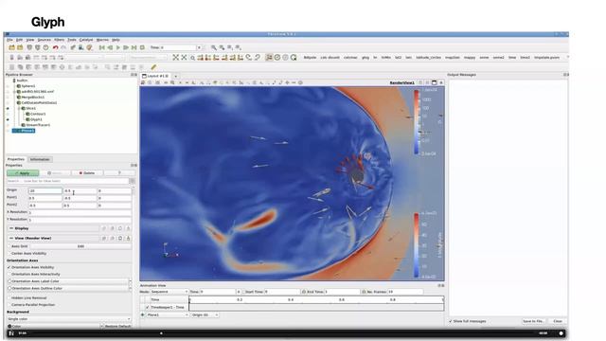Image resolution: width=606 pixels, height=341 pixels.
Task: Open the Edit menu
Action: pos(19,40)
